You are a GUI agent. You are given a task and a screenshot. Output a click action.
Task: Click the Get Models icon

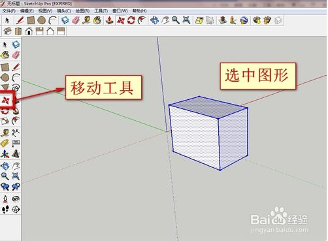[x=257, y=20]
